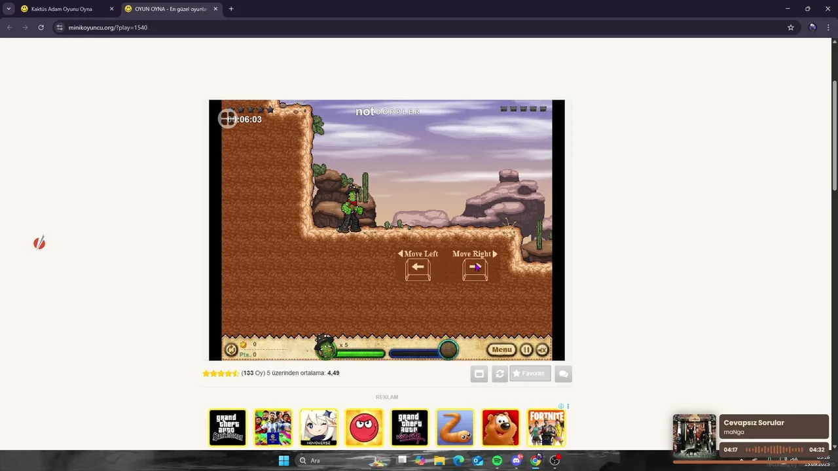The width and height of the screenshot is (838, 471).
Task: Mute game sound with the speaker icon
Action: click(542, 350)
